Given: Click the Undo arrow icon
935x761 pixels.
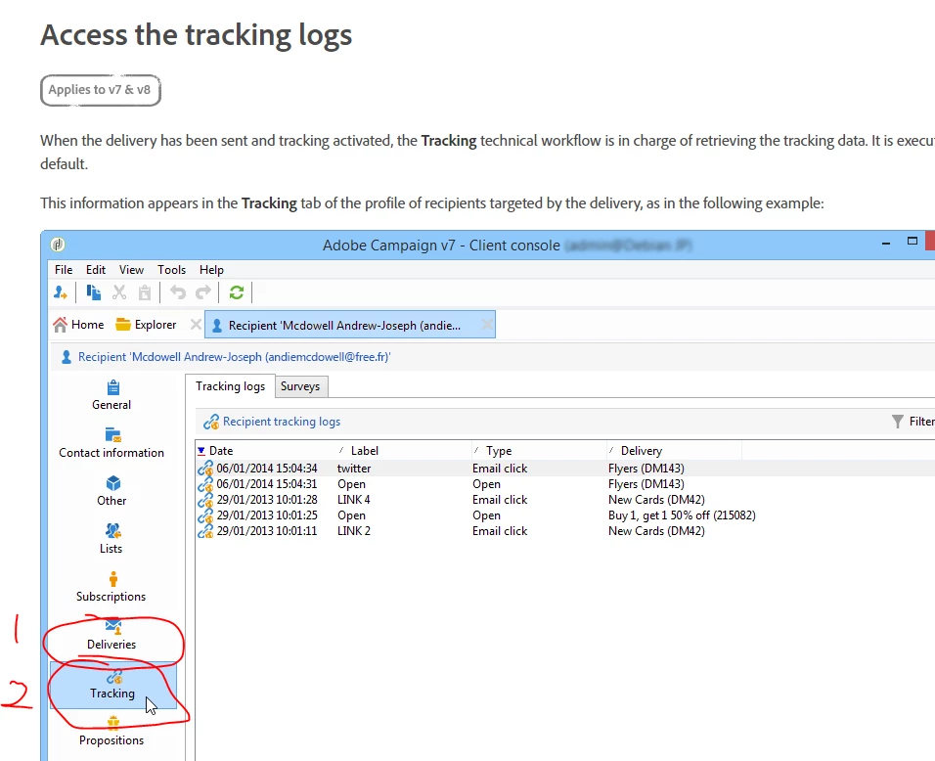Looking at the screenshot, I should [178, 292].
